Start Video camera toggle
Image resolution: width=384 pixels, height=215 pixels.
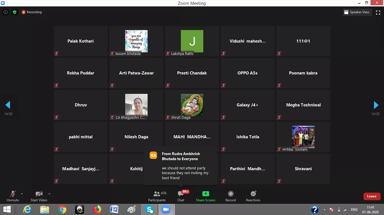tap(39, 196)
